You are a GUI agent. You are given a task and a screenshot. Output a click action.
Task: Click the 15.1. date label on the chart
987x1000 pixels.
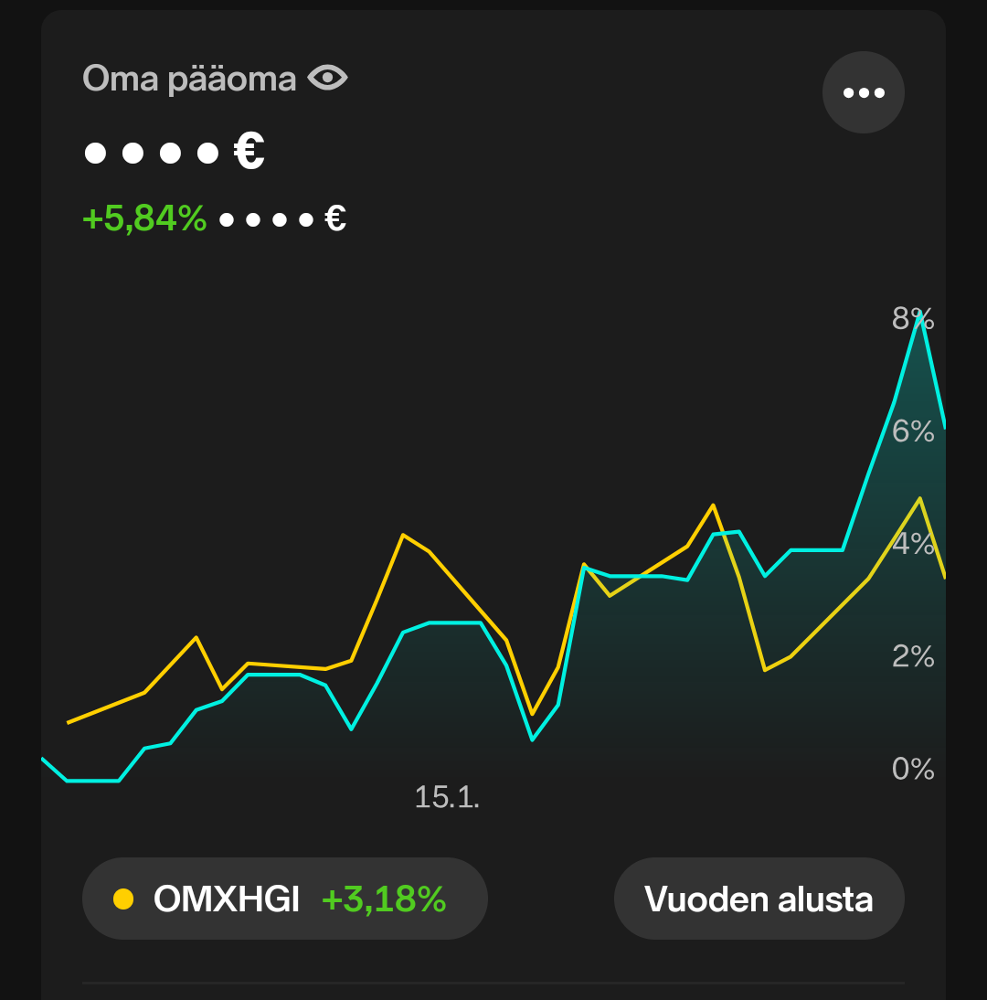tap(447, 797)
